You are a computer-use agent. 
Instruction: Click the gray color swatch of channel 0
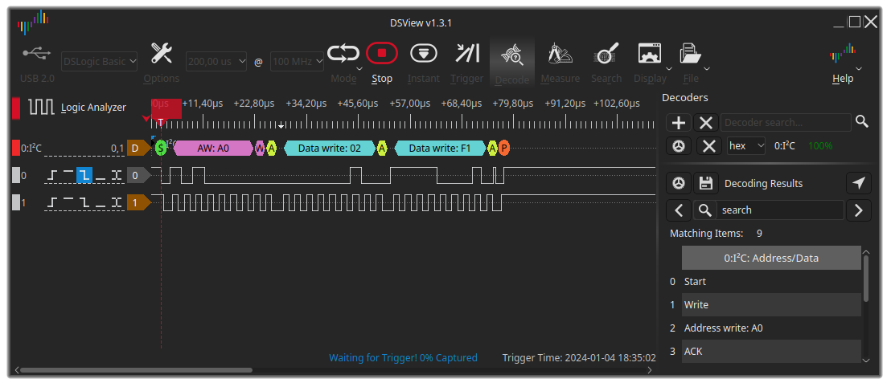pos(16,175)
